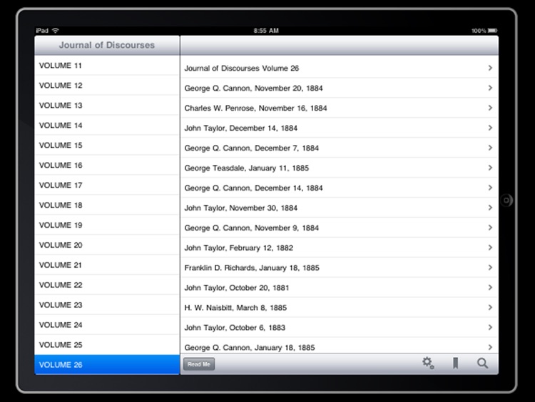Open the settings gears icon
Image resolution: width=535 pixels, height=402 pixels.
click(x=428, y=363)
